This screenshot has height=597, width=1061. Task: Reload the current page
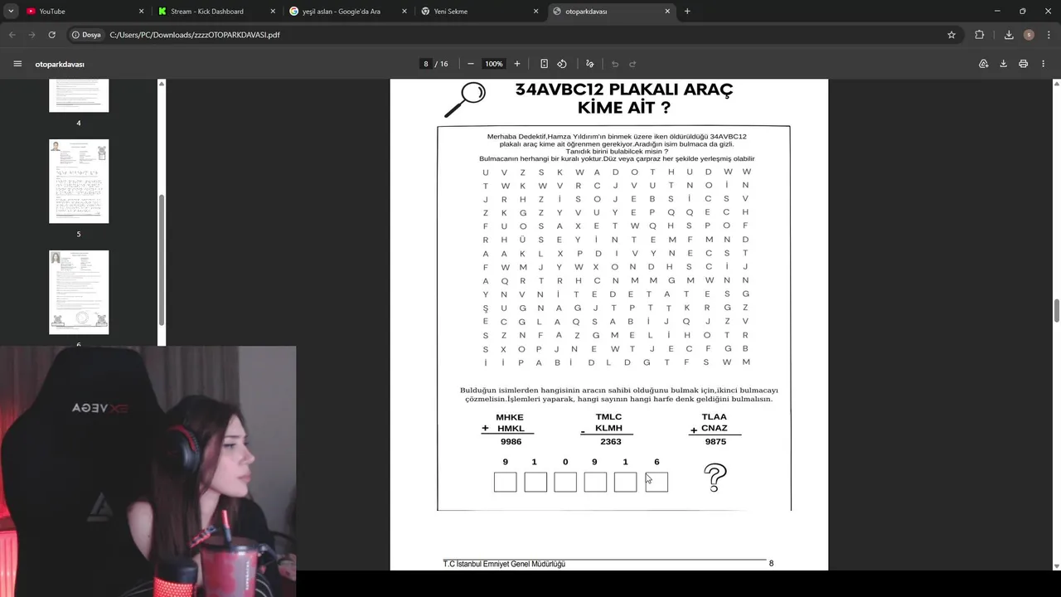click(51, 35)
